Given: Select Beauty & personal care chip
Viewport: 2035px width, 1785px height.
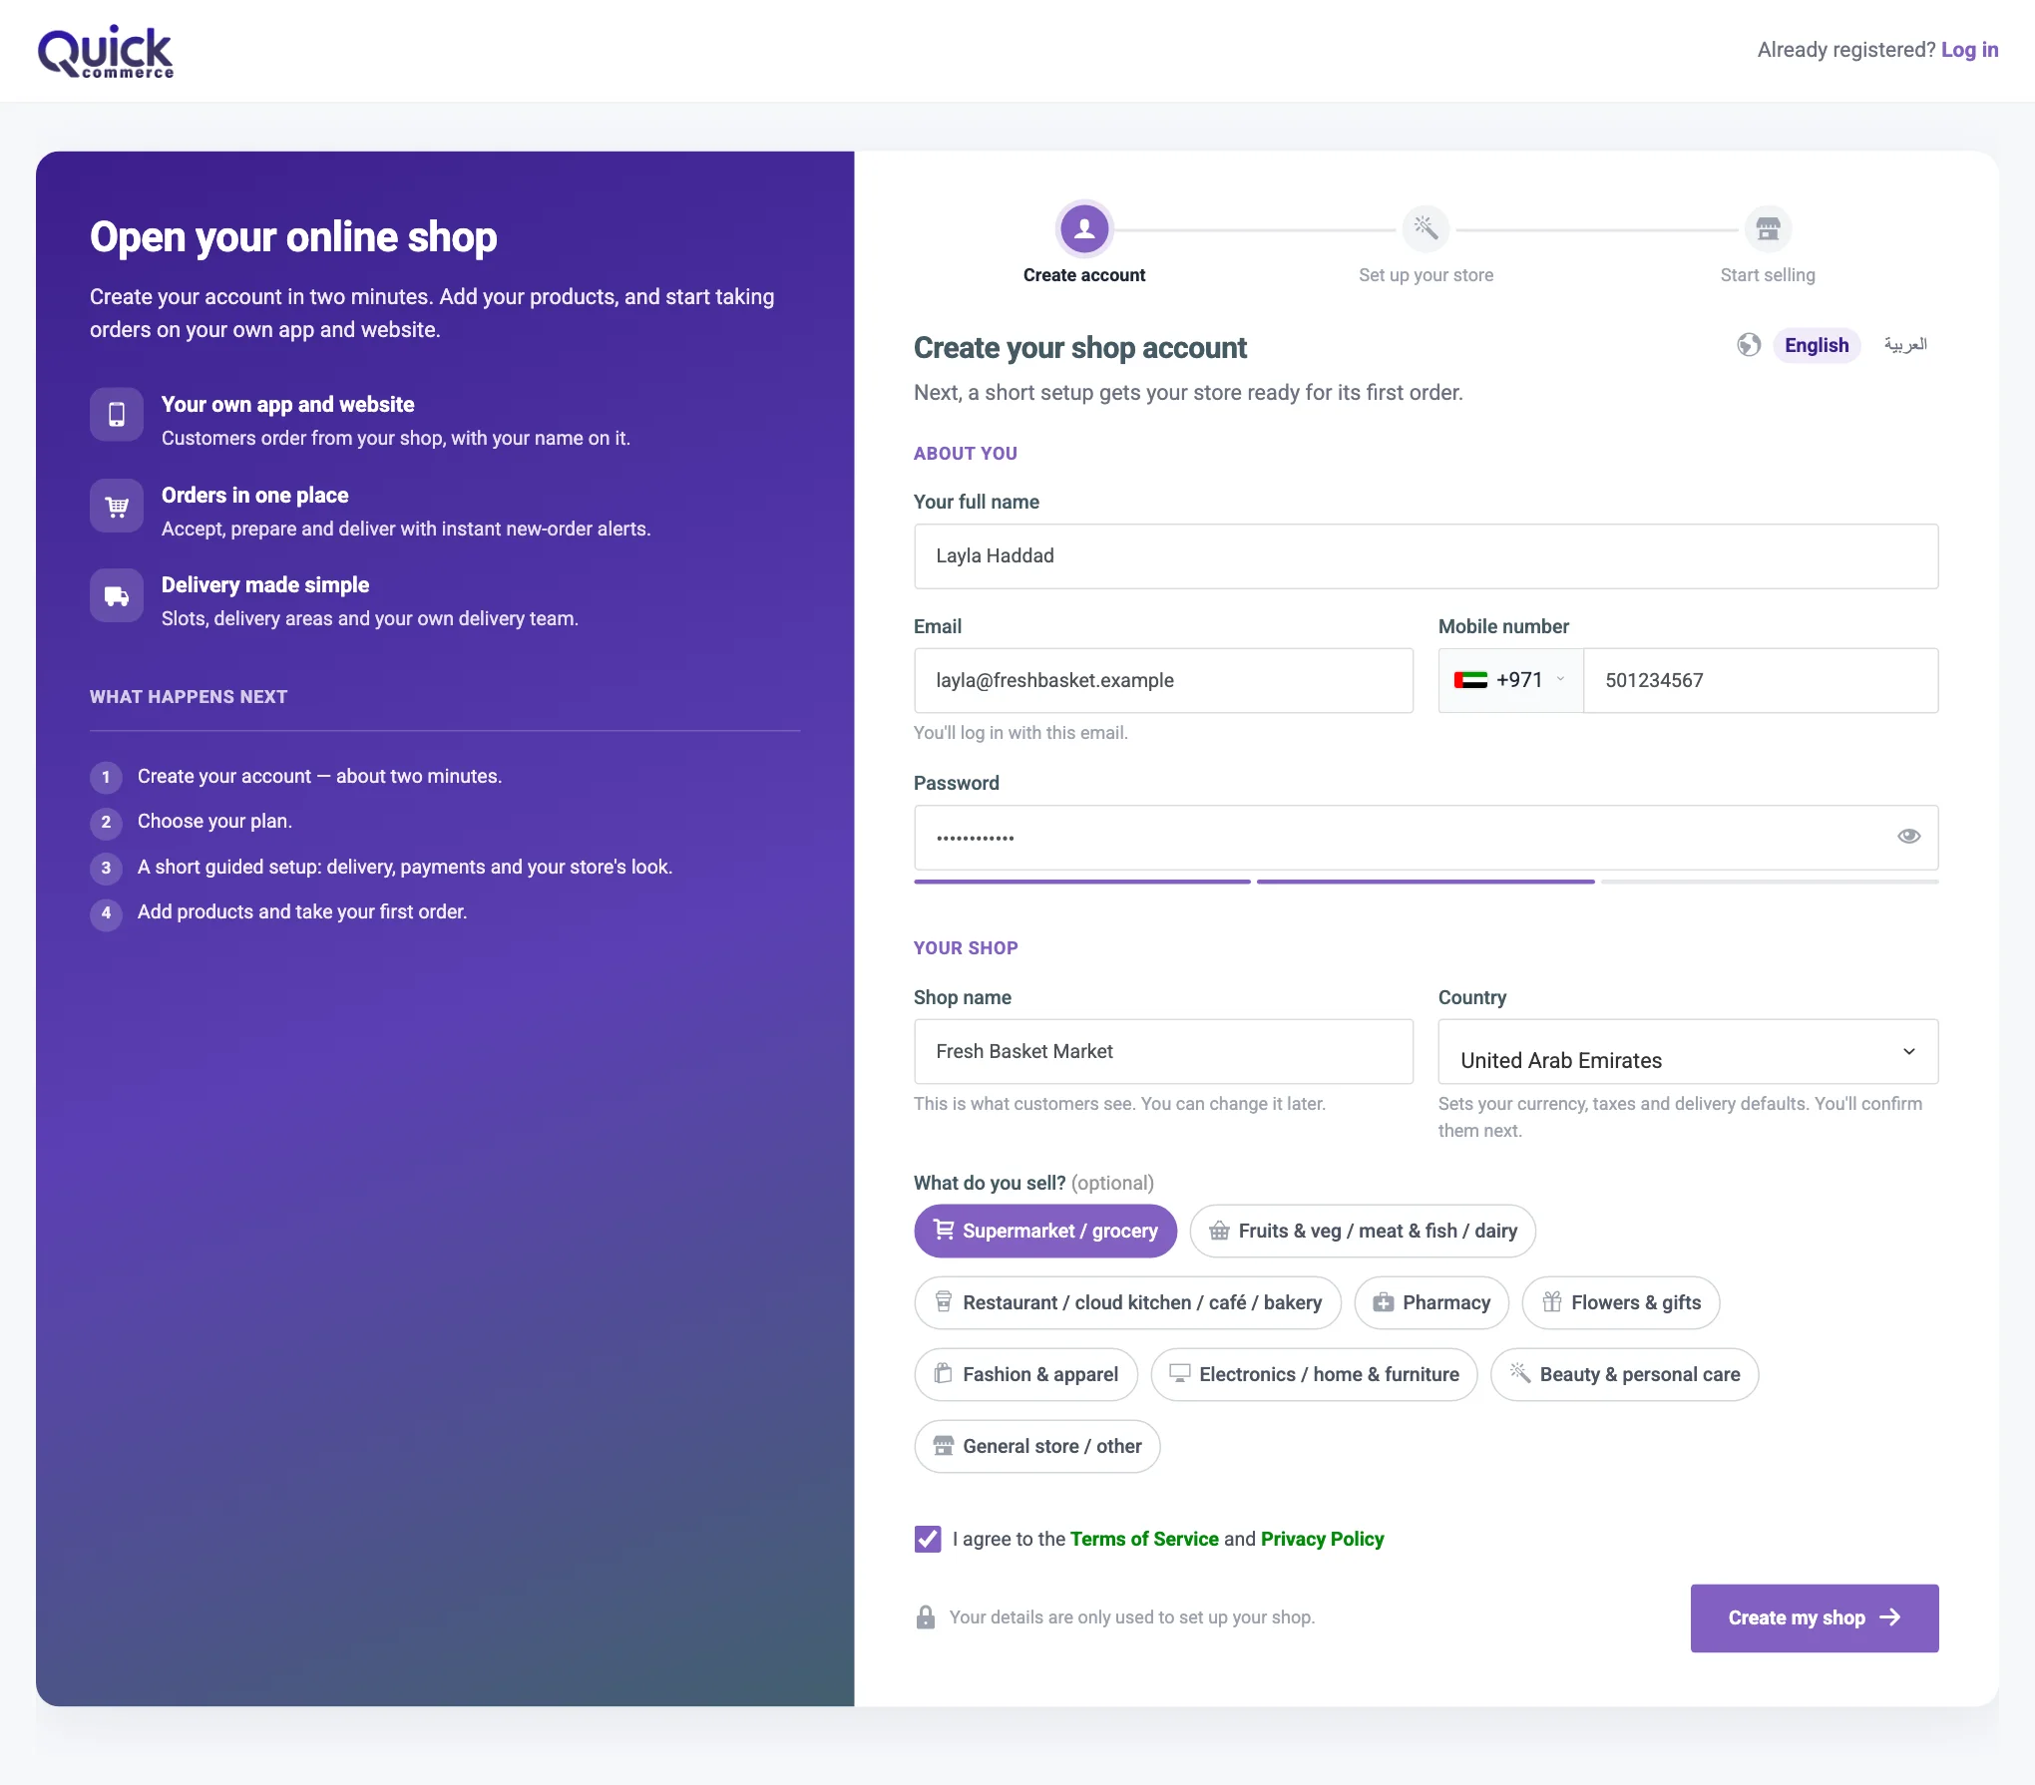Looking at the screenshot, I should 1624,1374.
